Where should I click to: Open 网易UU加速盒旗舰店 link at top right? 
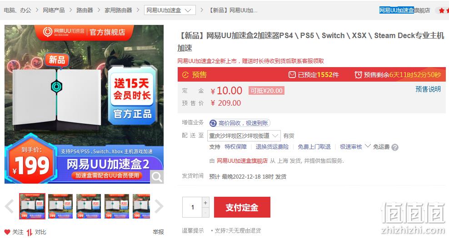tap(404, 10)
